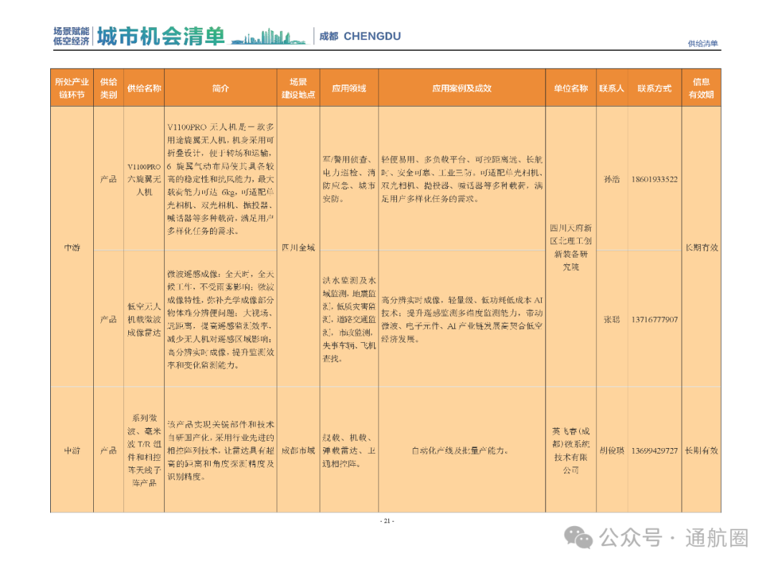Viewport: 774px width, 569px height.
Task: Click phone number 13699429727
Action: click(654, 450)
